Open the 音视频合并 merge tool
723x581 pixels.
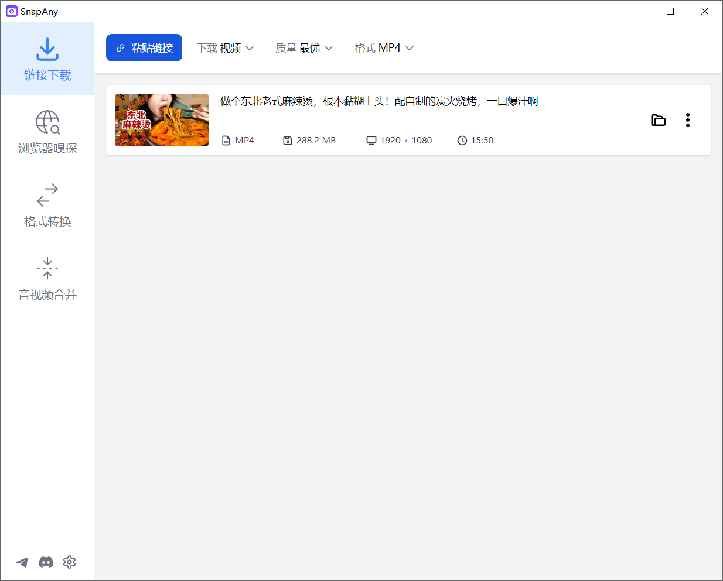[x=47, y=279]
